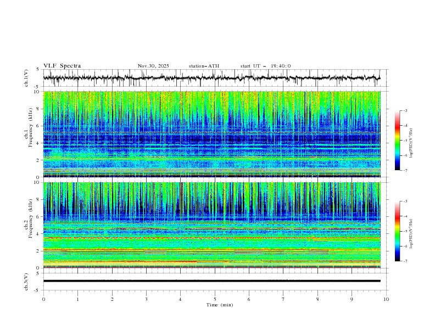Click the time axis tick label '10'
The height and width of the screenshot is (336, 435).
[386, 299]
